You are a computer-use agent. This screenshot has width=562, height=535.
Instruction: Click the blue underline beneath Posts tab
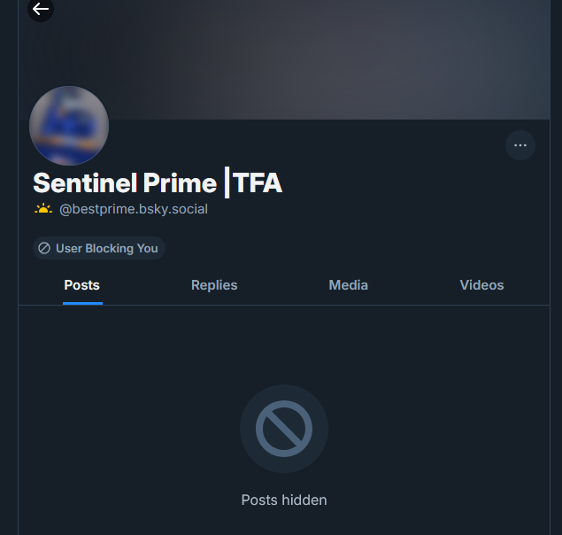(82, 303)
